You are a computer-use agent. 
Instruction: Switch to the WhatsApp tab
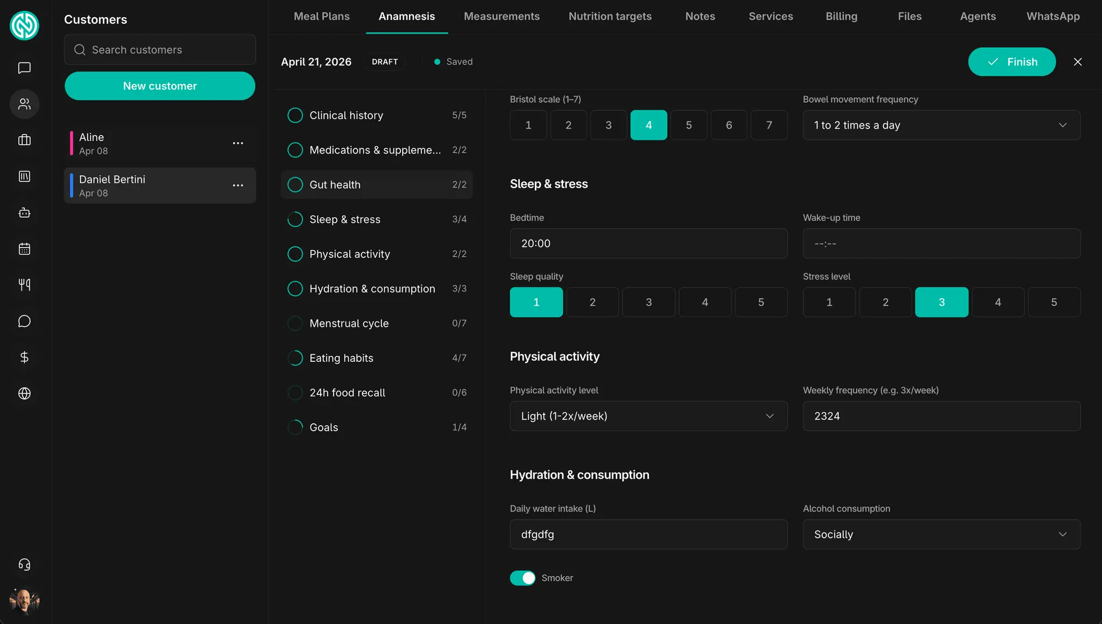(1052, 16)
